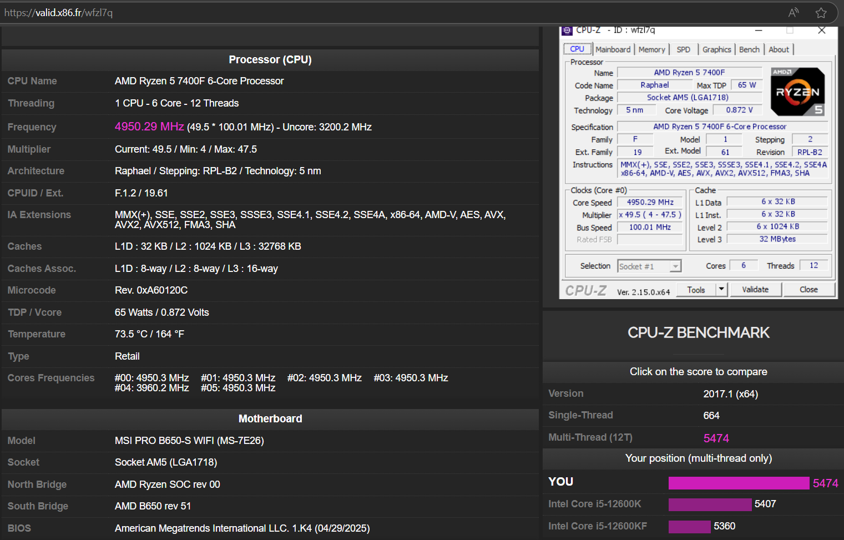Click the Intel Core i5-12600KF score bar
Image resolution: width=844 pixels, height=540 pixels.
(689, 527)
